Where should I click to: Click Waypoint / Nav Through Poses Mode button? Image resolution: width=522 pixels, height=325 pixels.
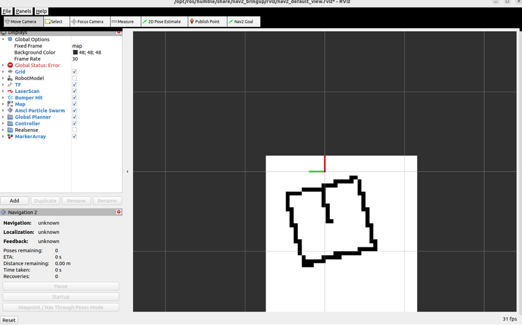60,307
